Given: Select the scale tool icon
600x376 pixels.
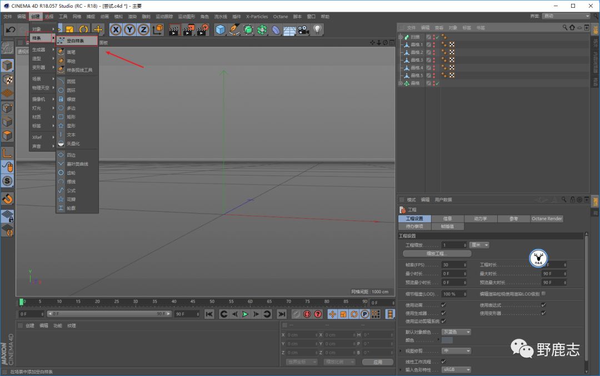Looking at the screenshot, I should (x=69, y=29).
